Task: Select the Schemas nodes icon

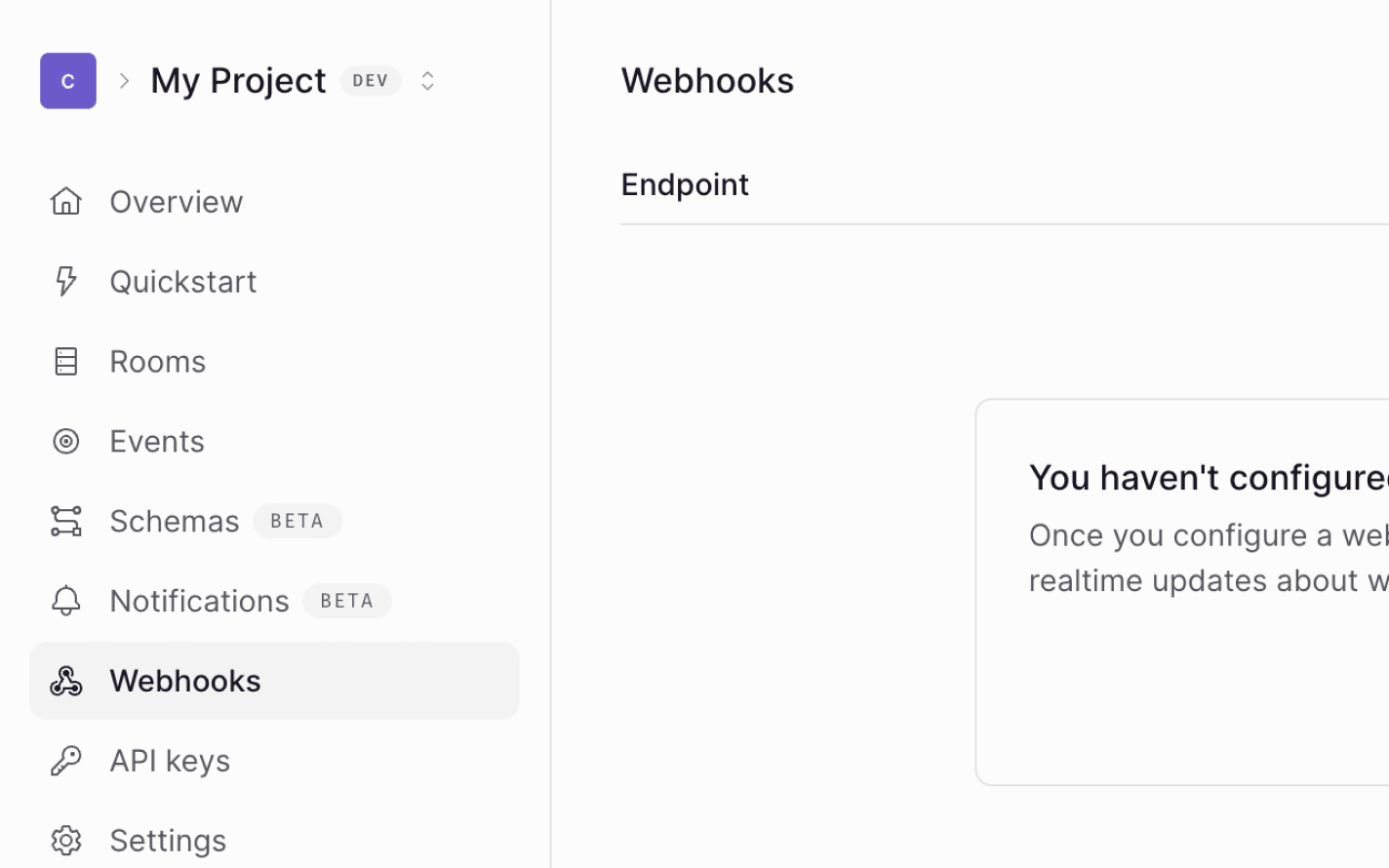Action: coord(65,521)
